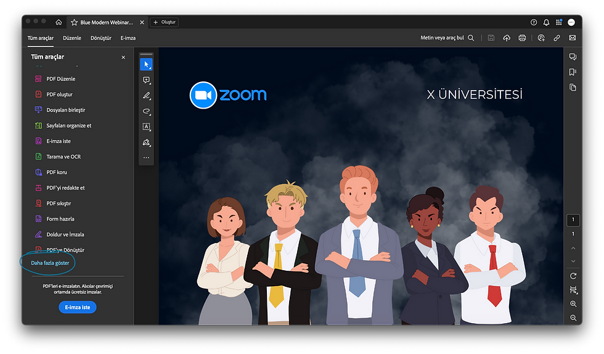
Task: Activate the text box tool
Action: click(x=147, y=127)
